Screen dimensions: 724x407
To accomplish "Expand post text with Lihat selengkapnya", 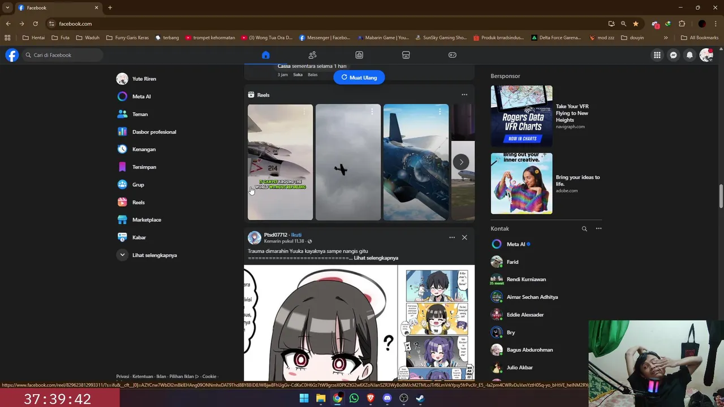I will click(x=376, y=258).
